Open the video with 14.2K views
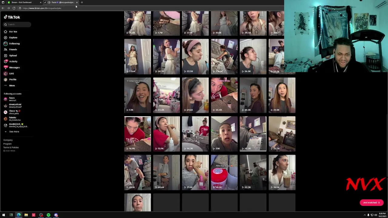The width and height of the screenshot is (388, 218). 224,173
